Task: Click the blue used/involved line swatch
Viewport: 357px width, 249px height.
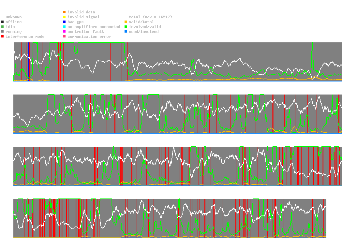Action: click(x=126, y=32)
